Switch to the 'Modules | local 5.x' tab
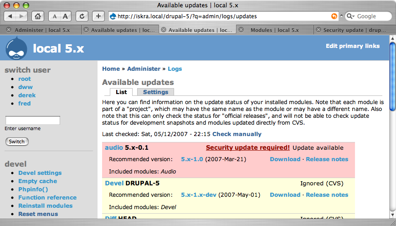The image size is (396, 226). (274, 30)
